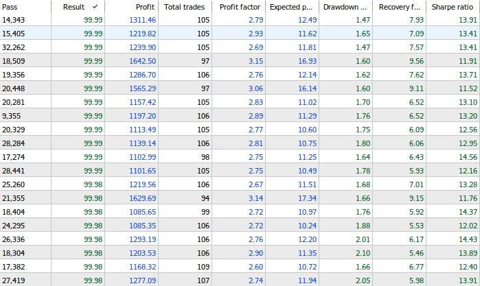Select pass 28,284 row
Image resolution: width=480 pixels, height=286 pixels.
coord(240,143)
